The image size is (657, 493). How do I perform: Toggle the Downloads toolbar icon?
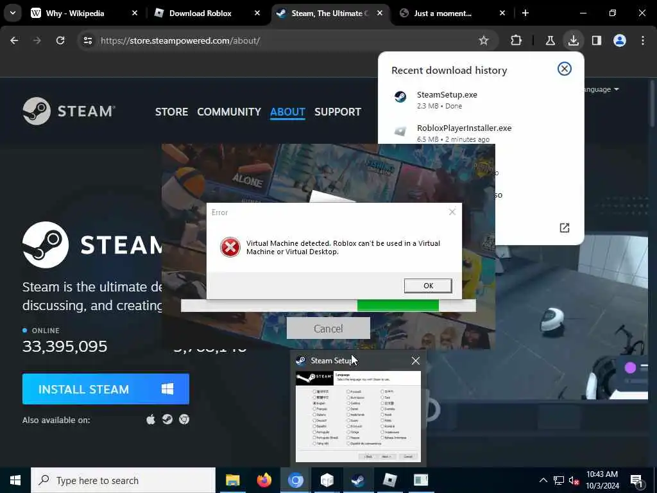point(573,40)
